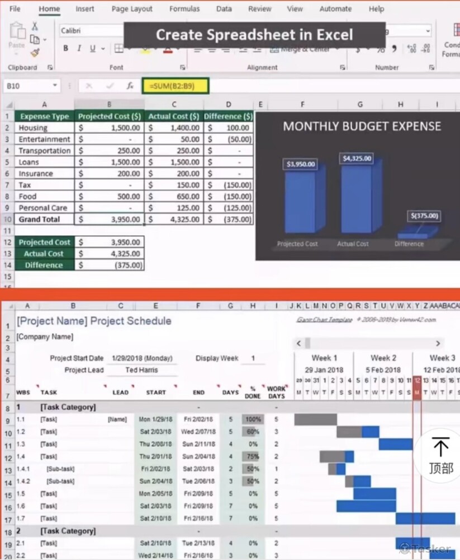The width and height of the screenshot is (460, 560).
Task: Click the Gantt chart week scrollbar track
Action: [x=369, y=343]
